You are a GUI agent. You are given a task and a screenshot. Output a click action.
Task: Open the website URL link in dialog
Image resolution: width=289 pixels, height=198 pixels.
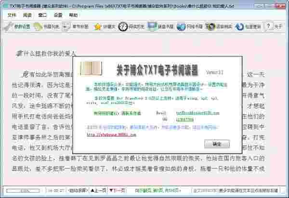111,135
